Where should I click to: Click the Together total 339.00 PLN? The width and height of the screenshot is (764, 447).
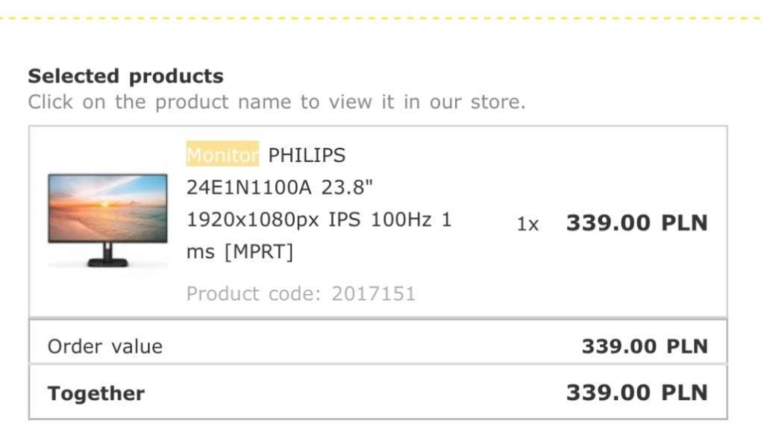coord(637,393)
